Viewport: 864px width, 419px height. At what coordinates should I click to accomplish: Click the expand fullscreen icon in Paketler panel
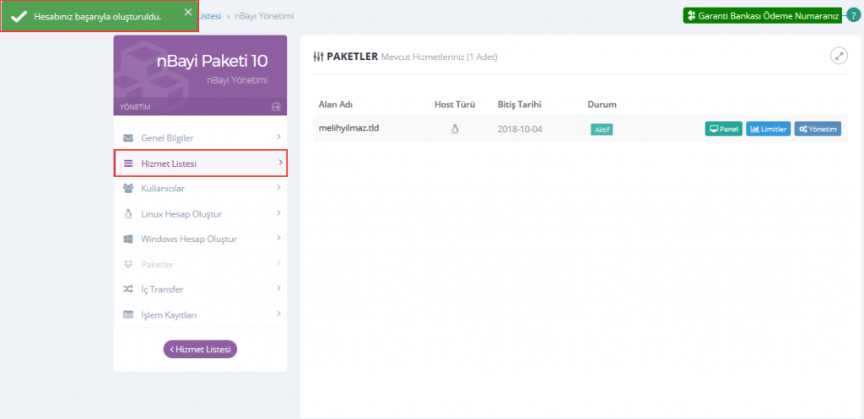coord(838,56)
